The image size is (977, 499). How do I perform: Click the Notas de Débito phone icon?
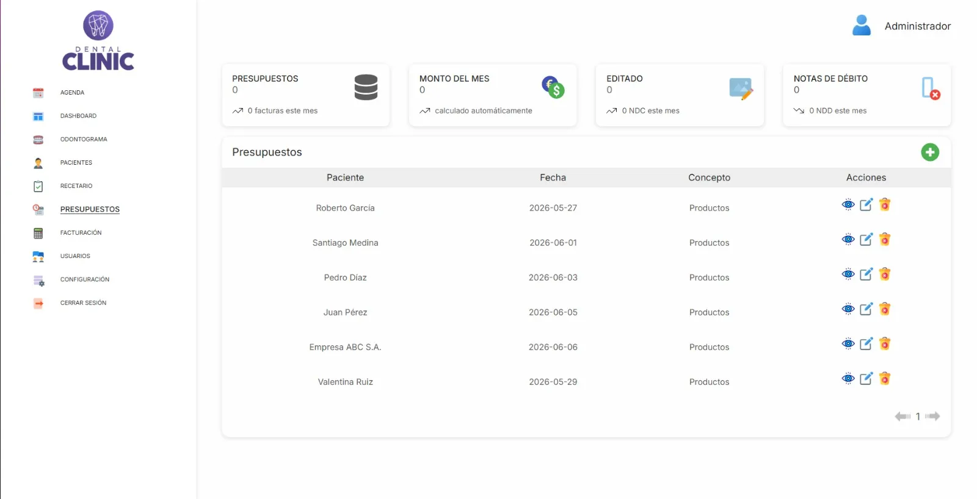(x=931, y=88)
